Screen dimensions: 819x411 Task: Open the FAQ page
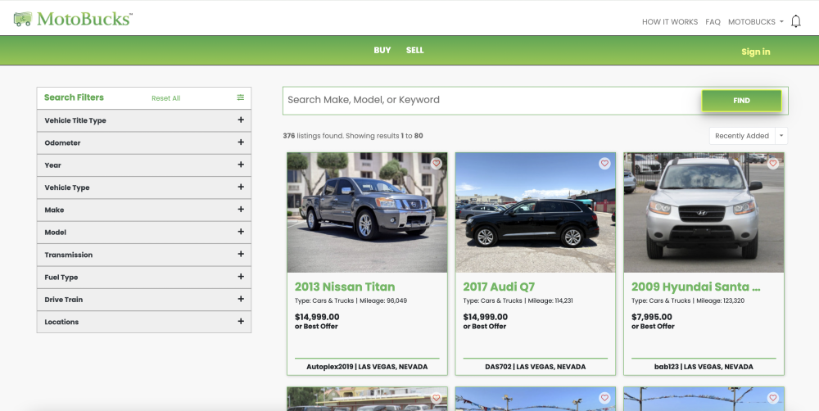coord(713,22)
